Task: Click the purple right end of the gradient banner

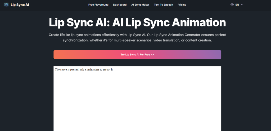Action: [x=212, y=55]
